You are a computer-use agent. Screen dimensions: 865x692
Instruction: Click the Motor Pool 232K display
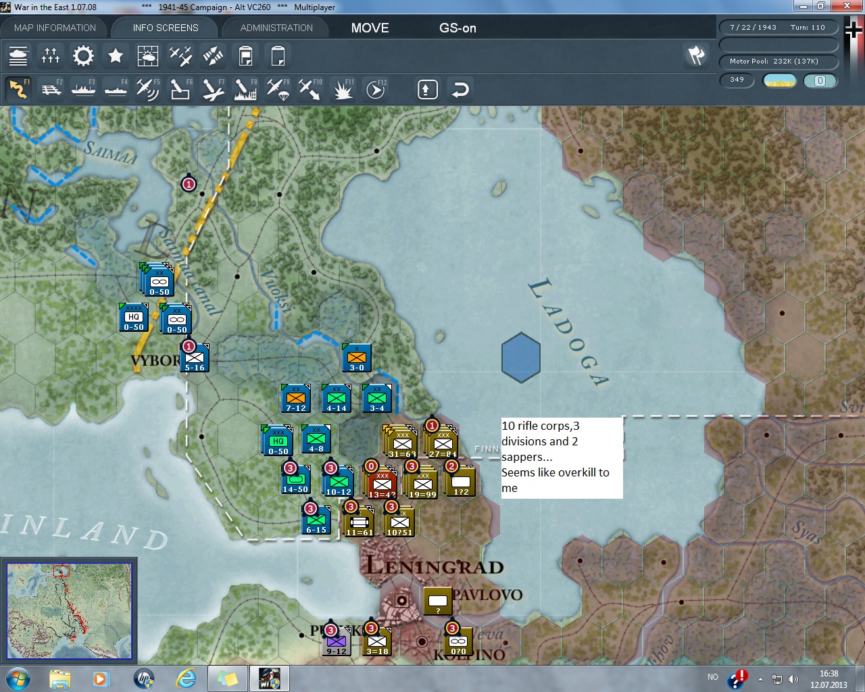tap(777, 61)
